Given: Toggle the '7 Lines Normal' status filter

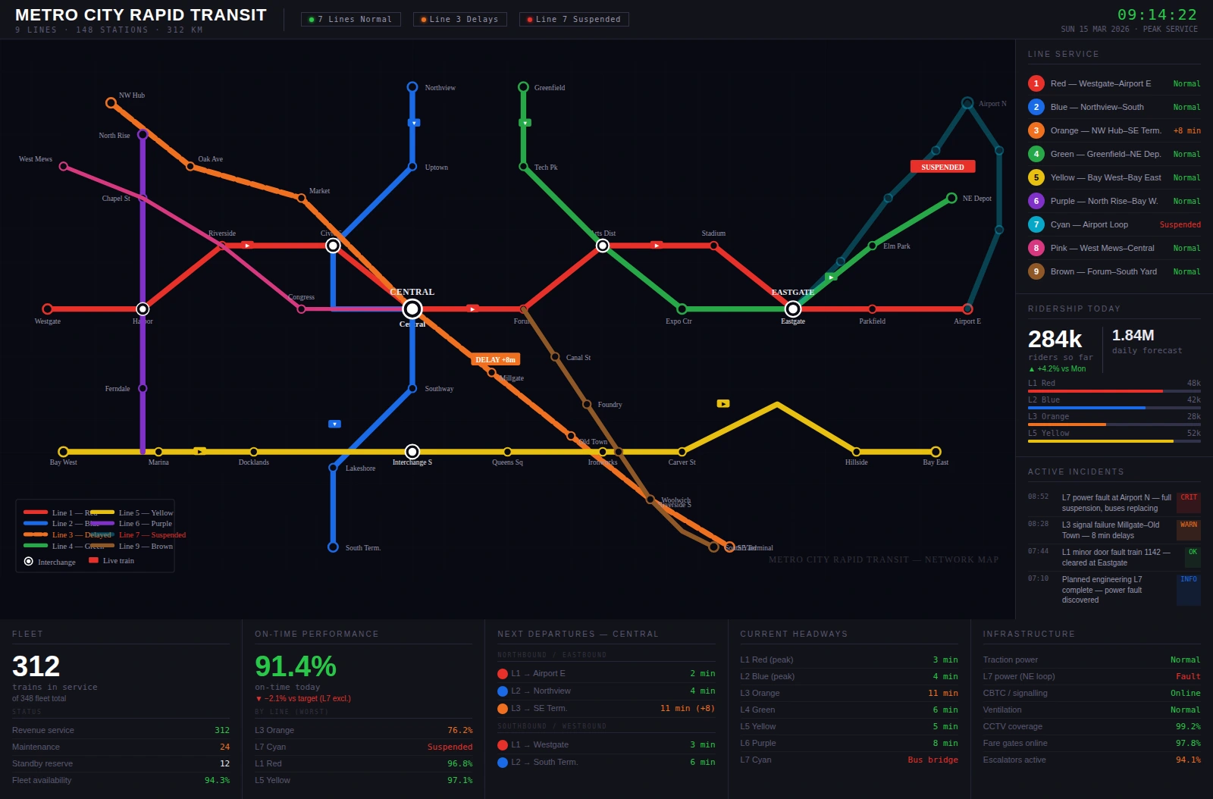Looking at the screenshot, I should point(350,19).
